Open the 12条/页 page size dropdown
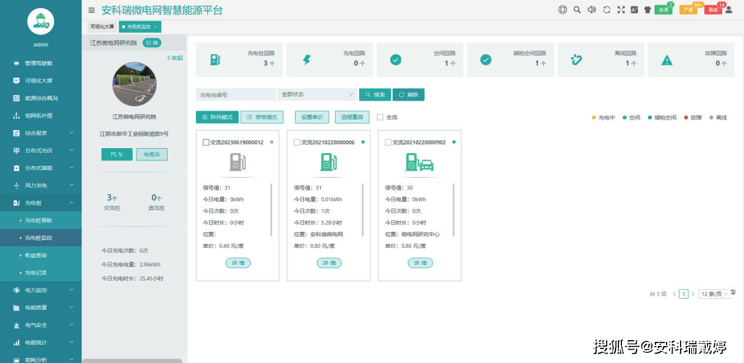Viewport: 744px width, 363px height. (x=715, y=294)
